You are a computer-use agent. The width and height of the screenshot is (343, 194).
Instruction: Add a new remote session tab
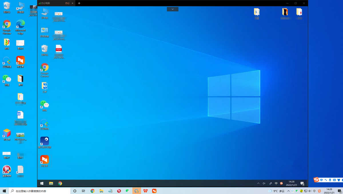pos(79,3)
